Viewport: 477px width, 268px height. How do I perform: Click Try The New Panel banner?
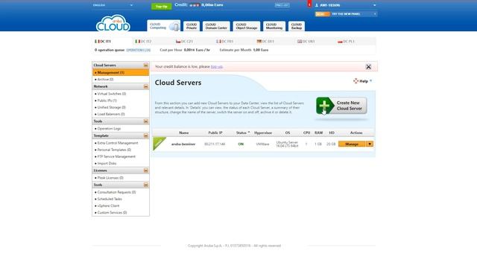pyautogui.click(x=346, y=14)
